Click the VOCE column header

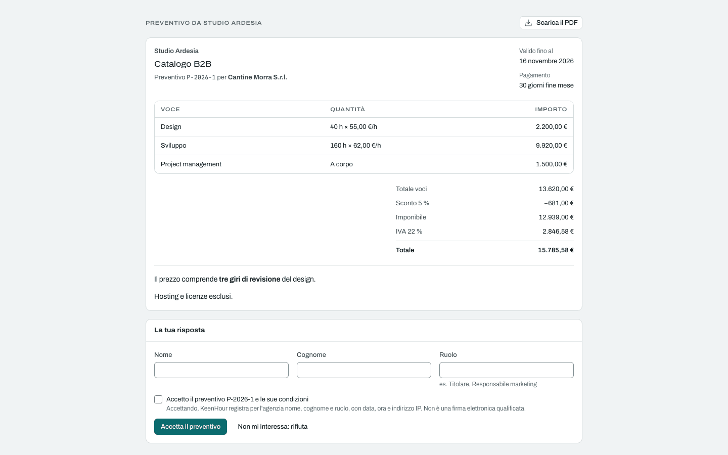click(x=170, y=109)
